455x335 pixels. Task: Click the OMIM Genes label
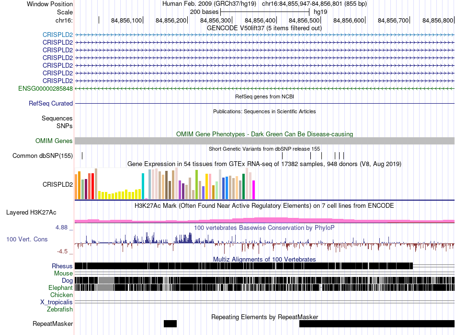[x=54, y=141]
